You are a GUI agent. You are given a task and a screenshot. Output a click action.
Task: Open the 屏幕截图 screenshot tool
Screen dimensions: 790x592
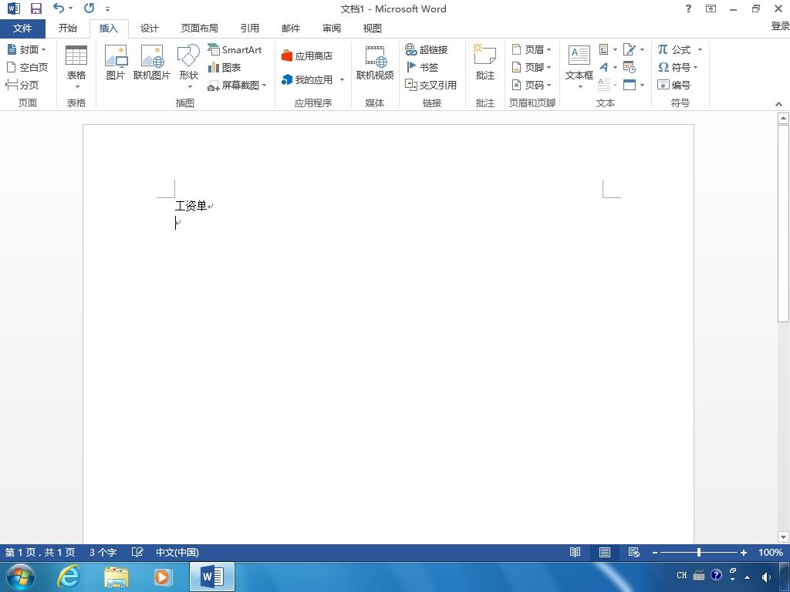coord(237,85)
